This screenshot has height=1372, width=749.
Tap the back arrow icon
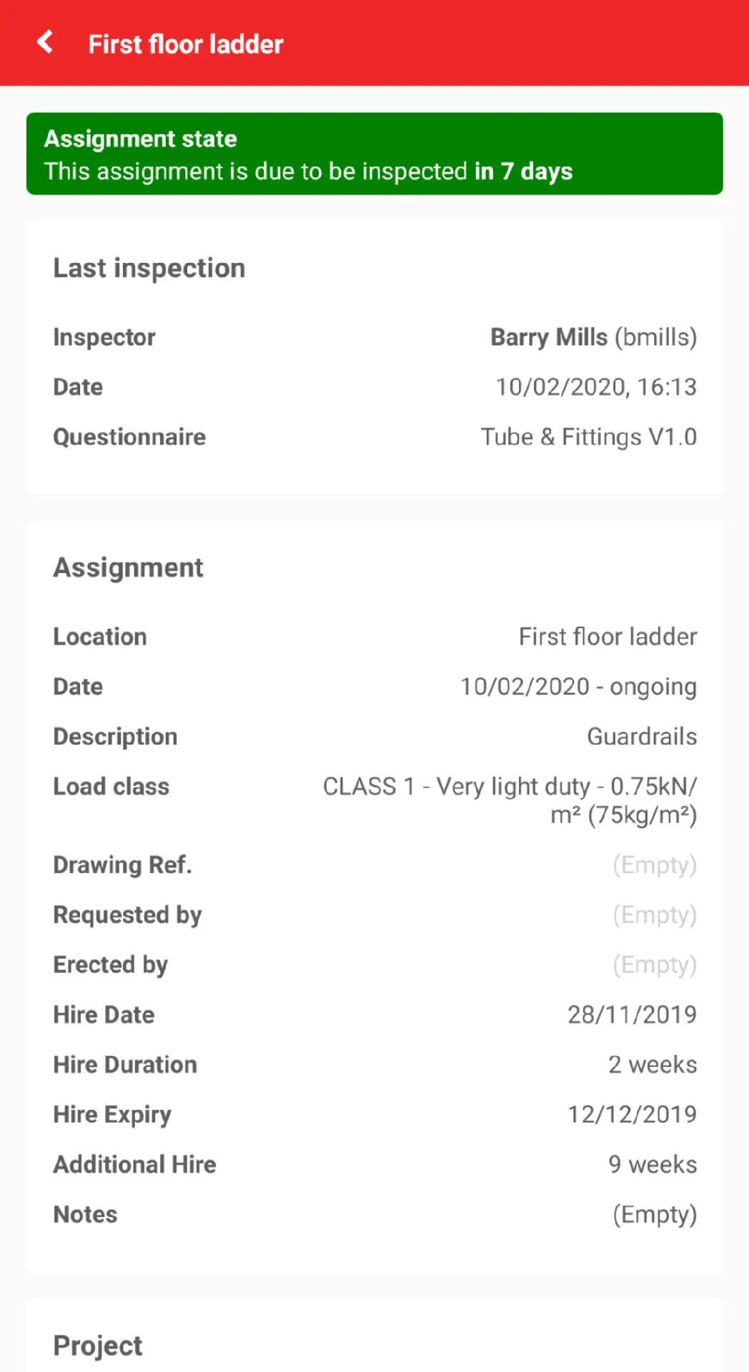click(x=45, y=43)
